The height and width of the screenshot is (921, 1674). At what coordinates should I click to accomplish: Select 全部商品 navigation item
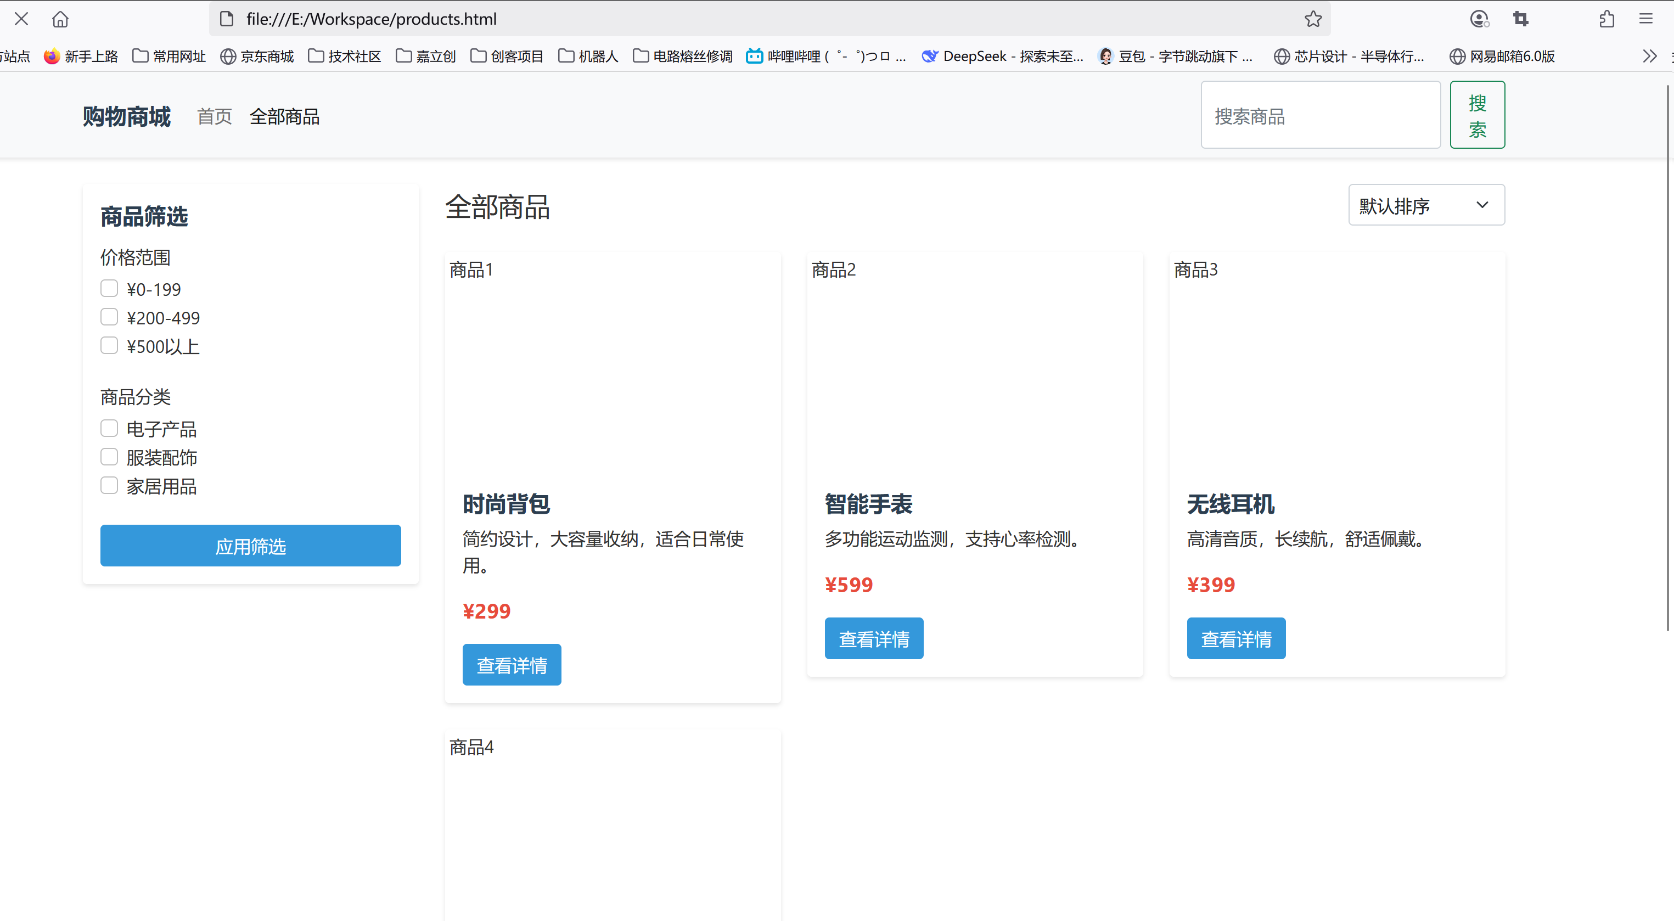pos(285,117)
